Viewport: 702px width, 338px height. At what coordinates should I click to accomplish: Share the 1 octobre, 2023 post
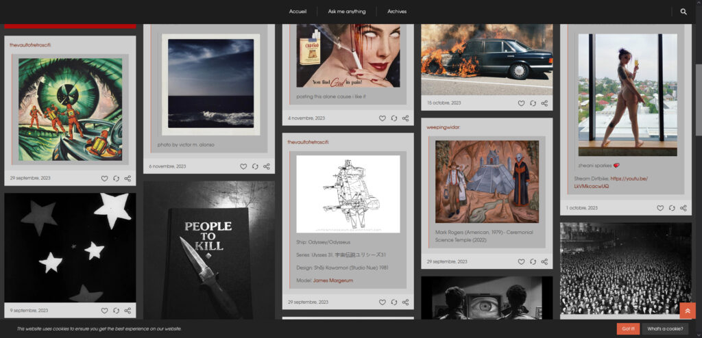(683, 208)
